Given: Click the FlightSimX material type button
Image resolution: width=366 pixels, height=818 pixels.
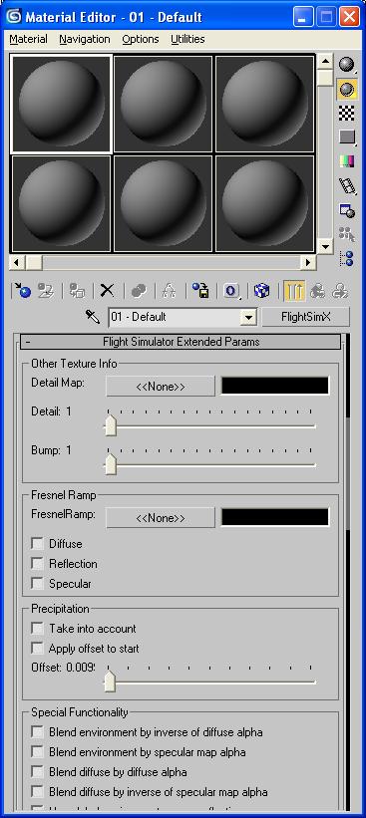Looking at the screenshot, I should pyautogui.click(x=305, y=317).
